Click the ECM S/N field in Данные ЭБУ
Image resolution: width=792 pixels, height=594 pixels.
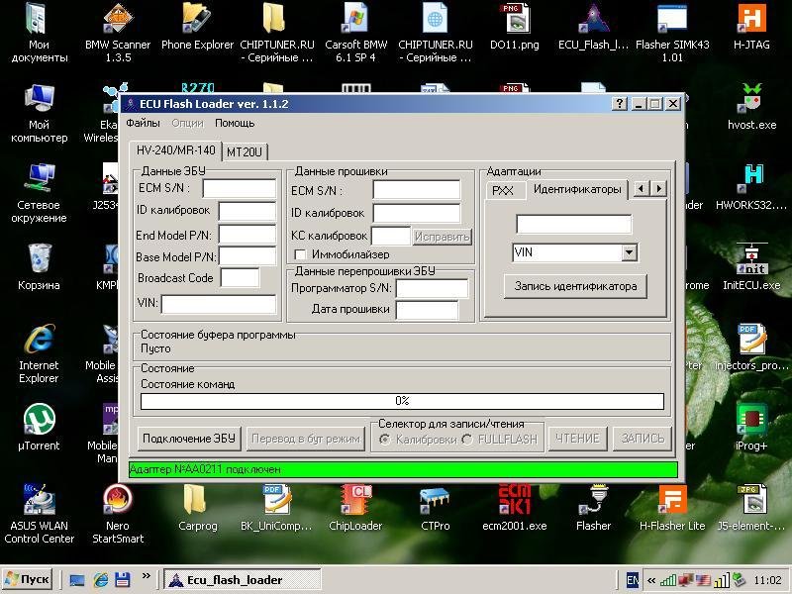coord(239,188)
